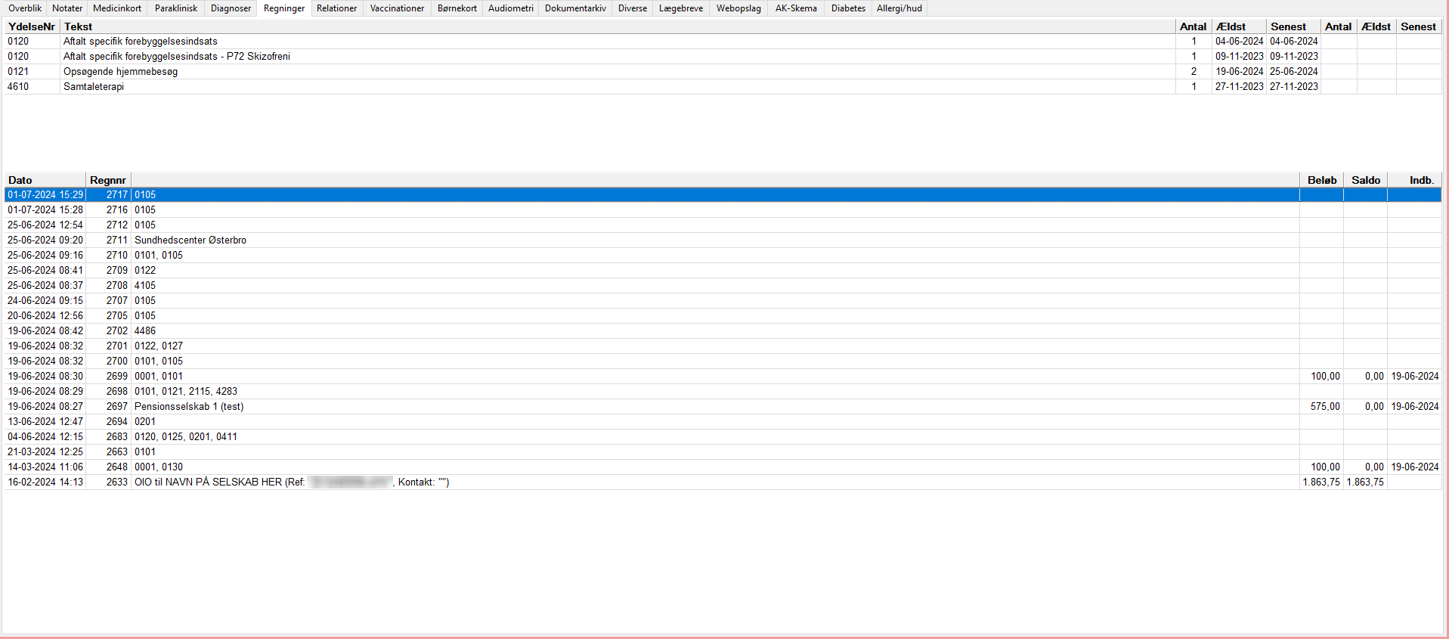Viewport: 1449px width, 639px height.
Task: Select the Paraklinisk tab
Action: pyautogui.click(x=176, y=8)
